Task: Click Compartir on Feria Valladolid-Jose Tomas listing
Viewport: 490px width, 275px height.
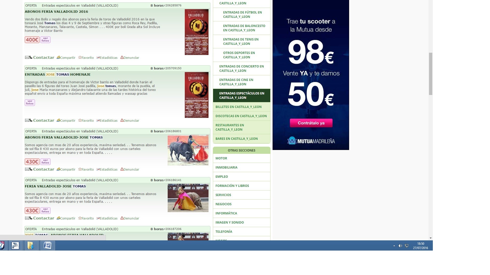Action: 66,218
